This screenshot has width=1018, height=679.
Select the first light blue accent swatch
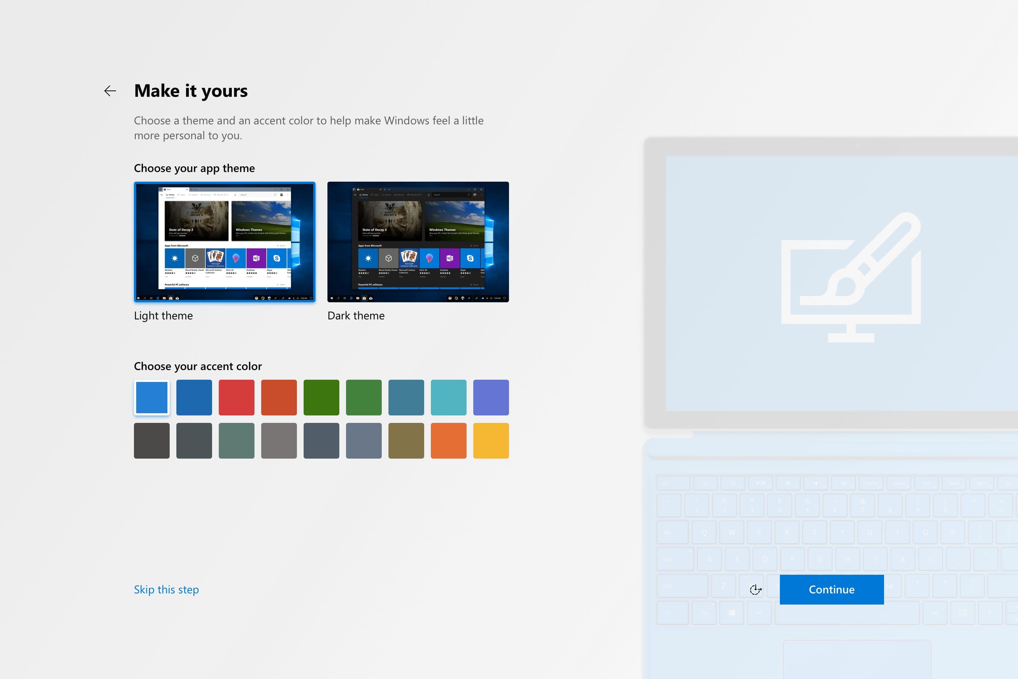(x=151, y=398)
